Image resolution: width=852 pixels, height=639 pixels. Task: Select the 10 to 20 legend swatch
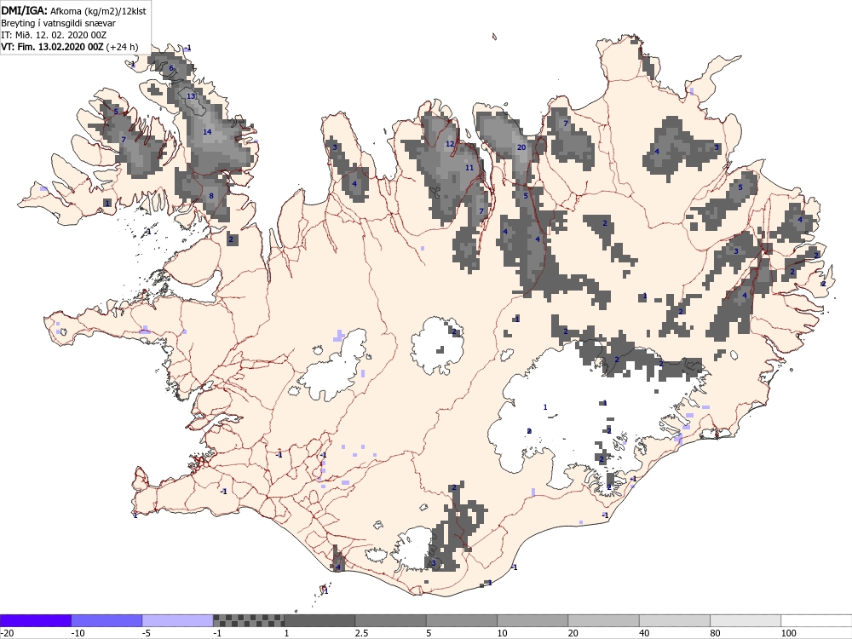[x=532, y=620]
